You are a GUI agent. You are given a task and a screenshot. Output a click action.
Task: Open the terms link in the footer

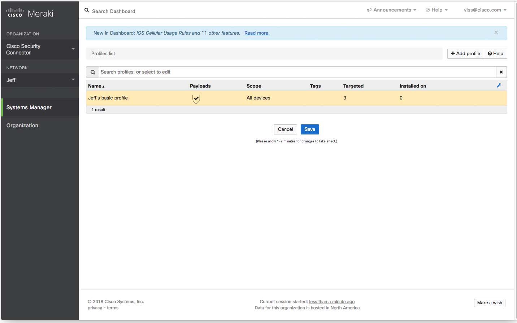point(113,308)
